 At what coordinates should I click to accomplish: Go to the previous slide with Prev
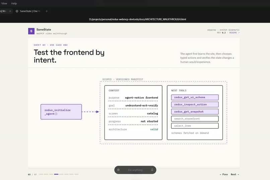224,175
